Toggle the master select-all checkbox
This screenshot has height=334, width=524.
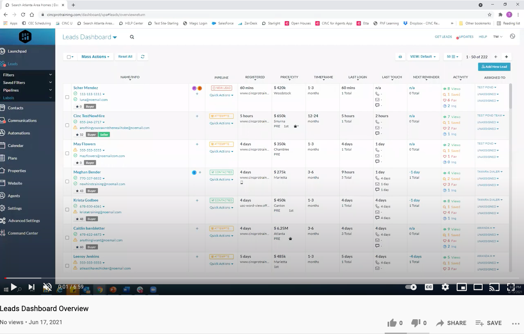click(68, 56)
